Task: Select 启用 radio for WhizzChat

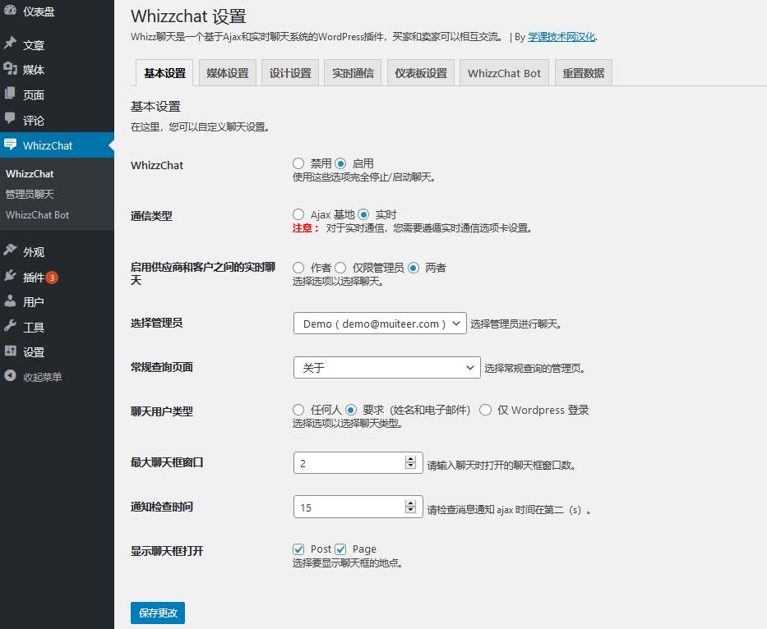Action: [340, 163]
